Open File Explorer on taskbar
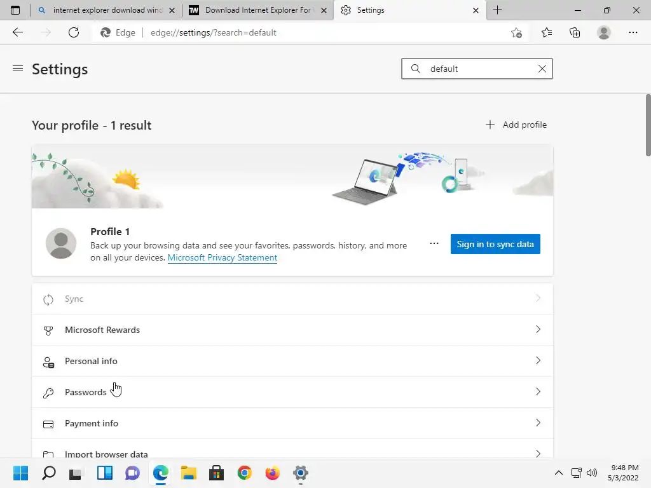 point(188,473)
